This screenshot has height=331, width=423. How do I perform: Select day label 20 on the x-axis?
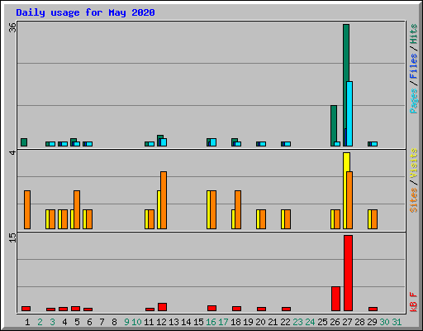tap(260, 322)
